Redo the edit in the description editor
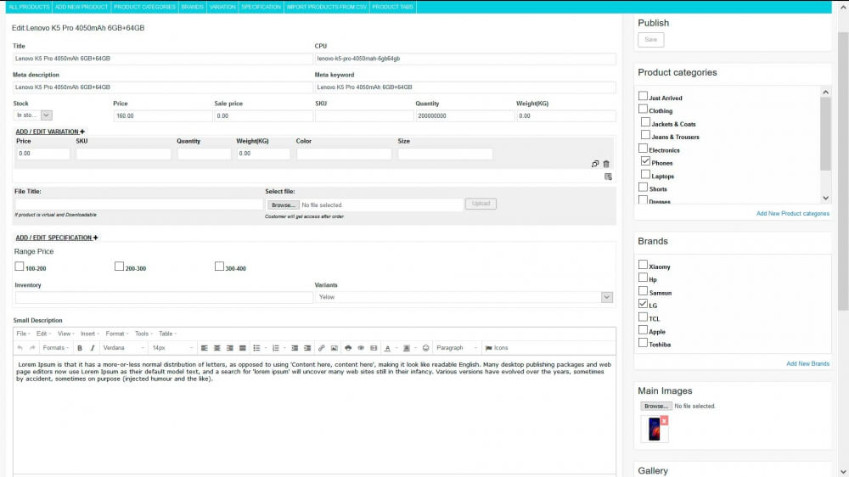Viewport: 849px width, 477px height. click(x=32, y=348)
